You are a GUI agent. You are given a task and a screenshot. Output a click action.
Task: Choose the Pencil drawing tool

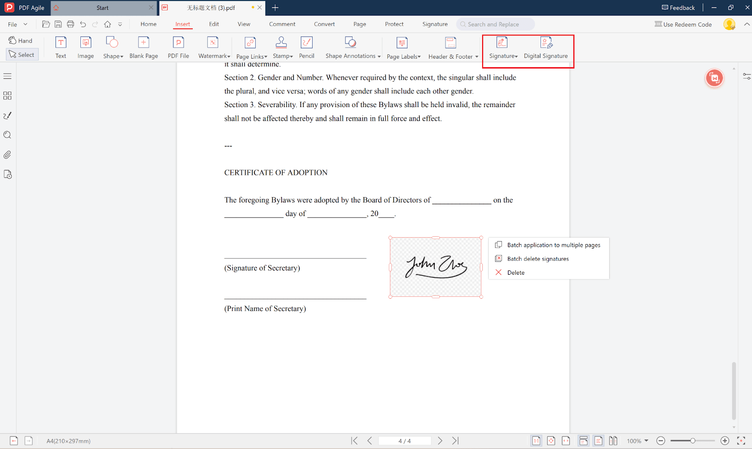[x=306, y=47]
